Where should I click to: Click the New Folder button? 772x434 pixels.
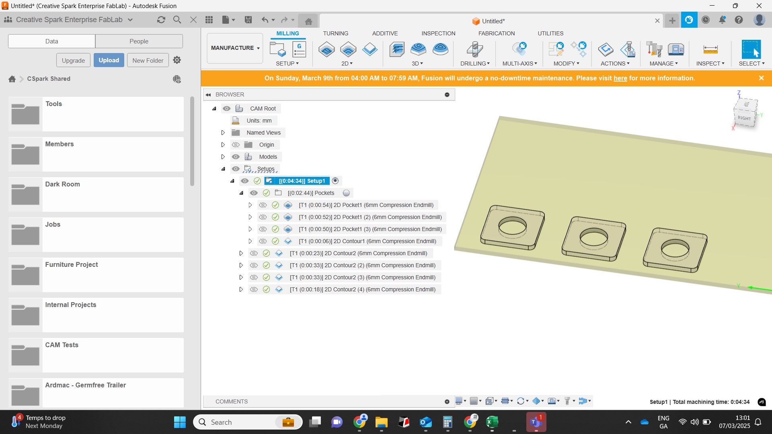148,60
